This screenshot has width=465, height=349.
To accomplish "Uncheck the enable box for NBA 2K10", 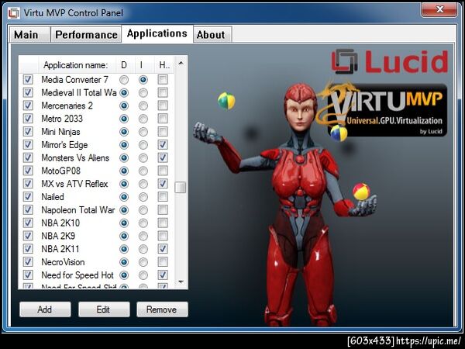I will click(28, 223).
